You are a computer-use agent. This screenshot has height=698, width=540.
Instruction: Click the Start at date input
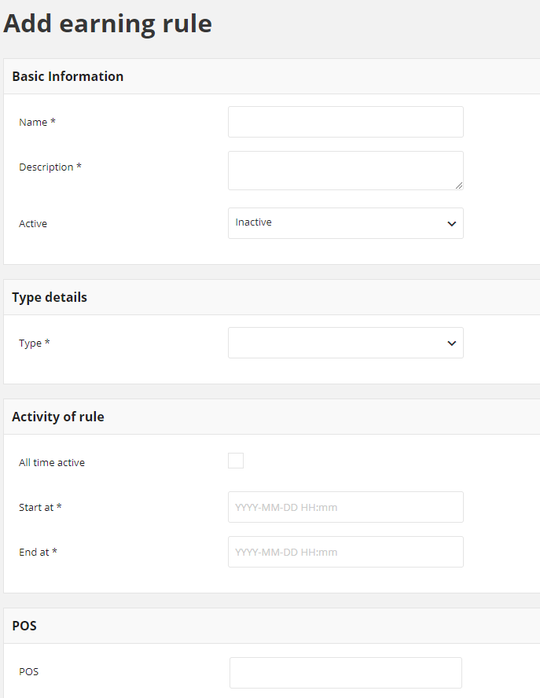[x=345, y=507]
